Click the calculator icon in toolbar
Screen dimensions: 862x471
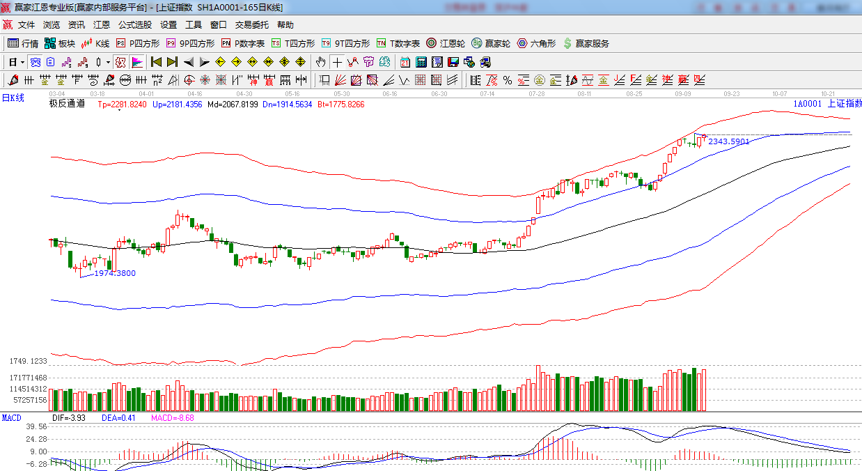421,62
